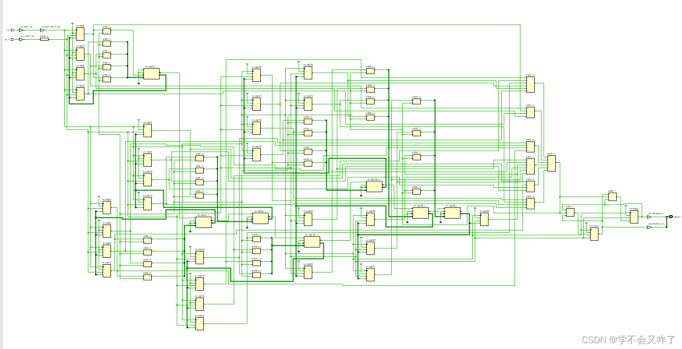
Task: Select the cnt_reg[12]_i_1 carry cell
Action: click(312, 242)
